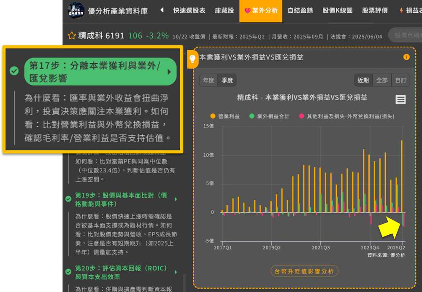Toggle 業外損益合計 series in legend
The width and height of the screenshot is (422, 292).
[270, 116]
